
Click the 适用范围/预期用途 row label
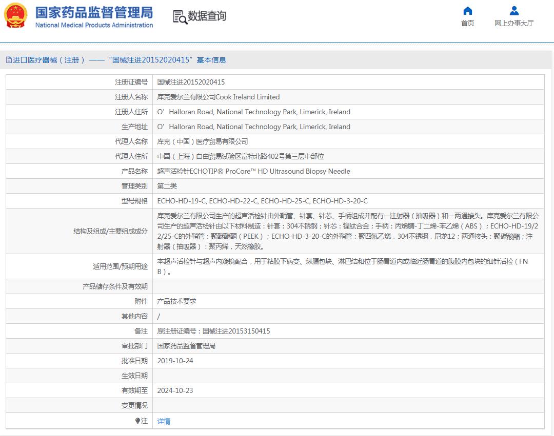(x=120, y=266)
